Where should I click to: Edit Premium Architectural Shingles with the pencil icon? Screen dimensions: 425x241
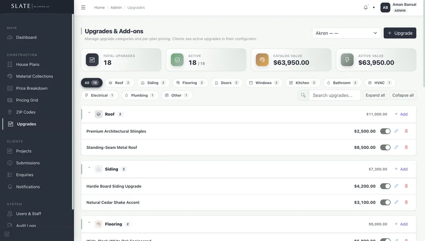tap(396, 131)
